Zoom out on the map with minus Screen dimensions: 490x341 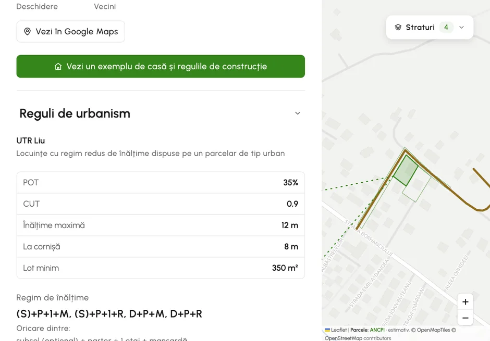[x=465, y=318]
